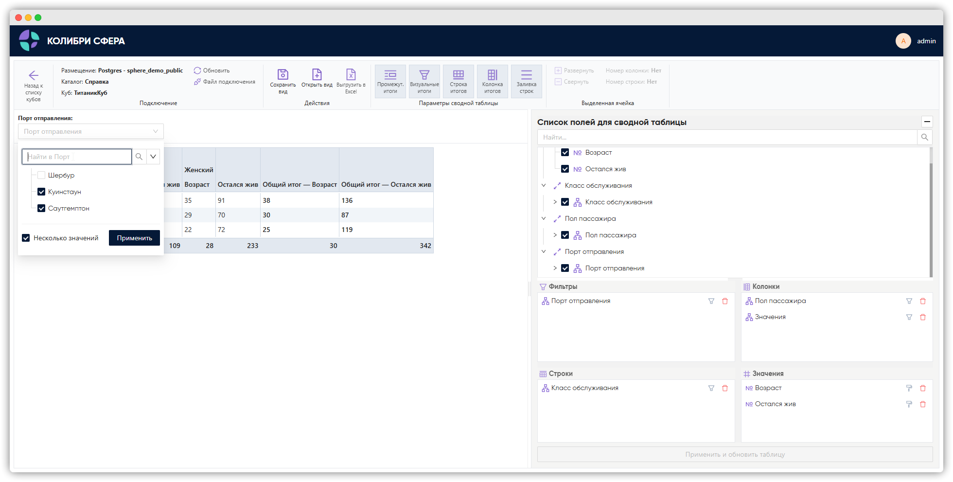Viewport: 953px width, 482px height.
Task: Click Развернуть expand button
Action: tap(574, 71)
